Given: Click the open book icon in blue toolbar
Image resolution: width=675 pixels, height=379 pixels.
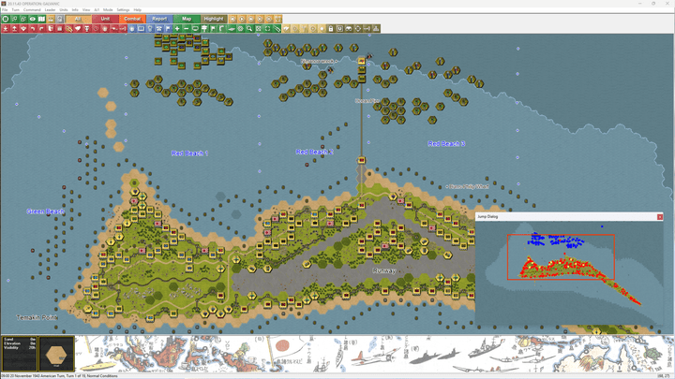Looking at the screenshot, I should coord(141,29).
